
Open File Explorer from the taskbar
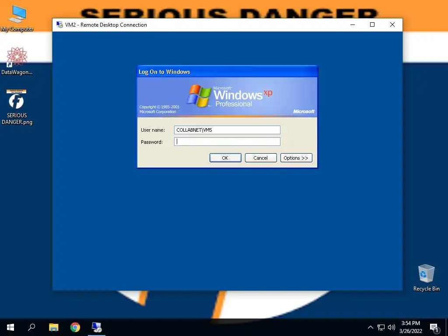coord(53,327)
